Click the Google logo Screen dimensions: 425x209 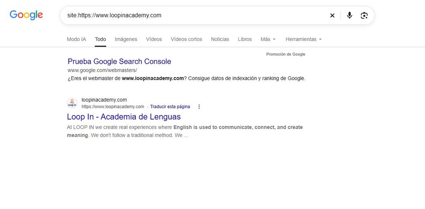point(26,15)
